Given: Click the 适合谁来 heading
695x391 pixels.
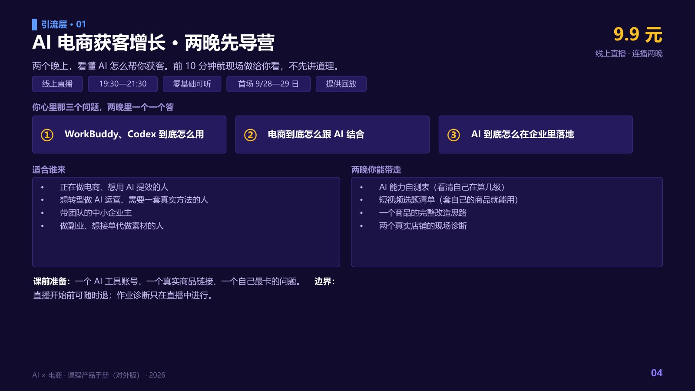Looking at the screenshot, I should [49, 170].
